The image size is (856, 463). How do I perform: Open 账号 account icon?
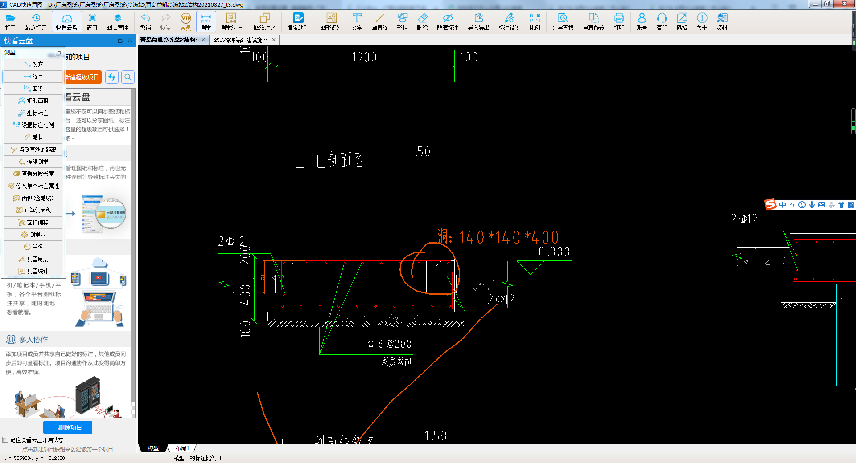642,21
